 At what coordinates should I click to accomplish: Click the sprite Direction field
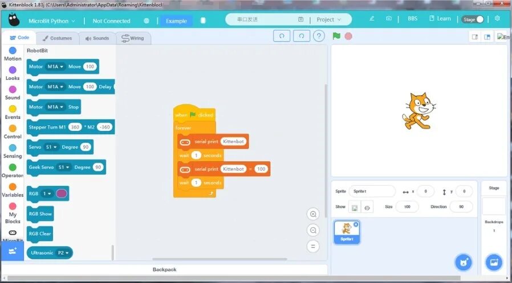tap(461, 207)
